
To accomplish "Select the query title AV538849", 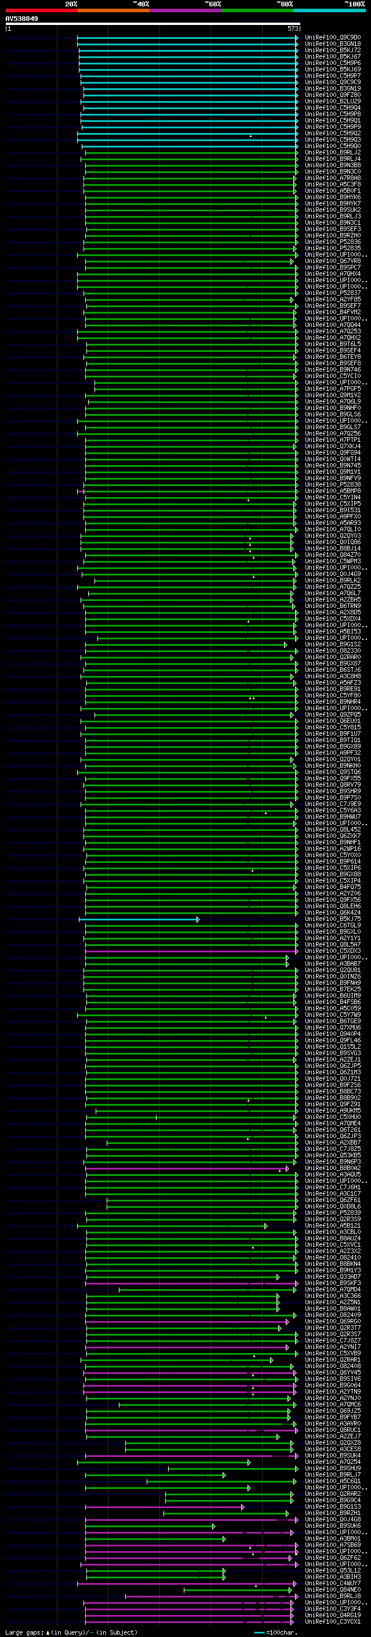I will tap(21, 19).
